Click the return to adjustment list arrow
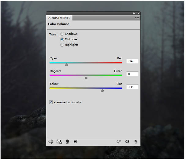Screen dimensions: 186x160 click(51, 141)
